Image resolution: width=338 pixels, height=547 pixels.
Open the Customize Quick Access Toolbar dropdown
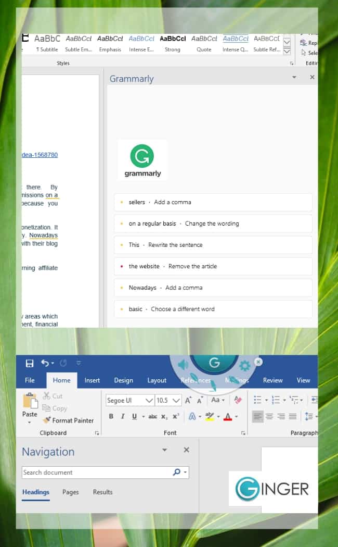79,363
